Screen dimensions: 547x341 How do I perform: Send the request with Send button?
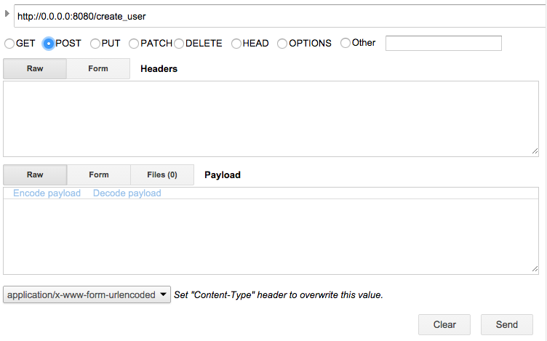coord(507,324)
